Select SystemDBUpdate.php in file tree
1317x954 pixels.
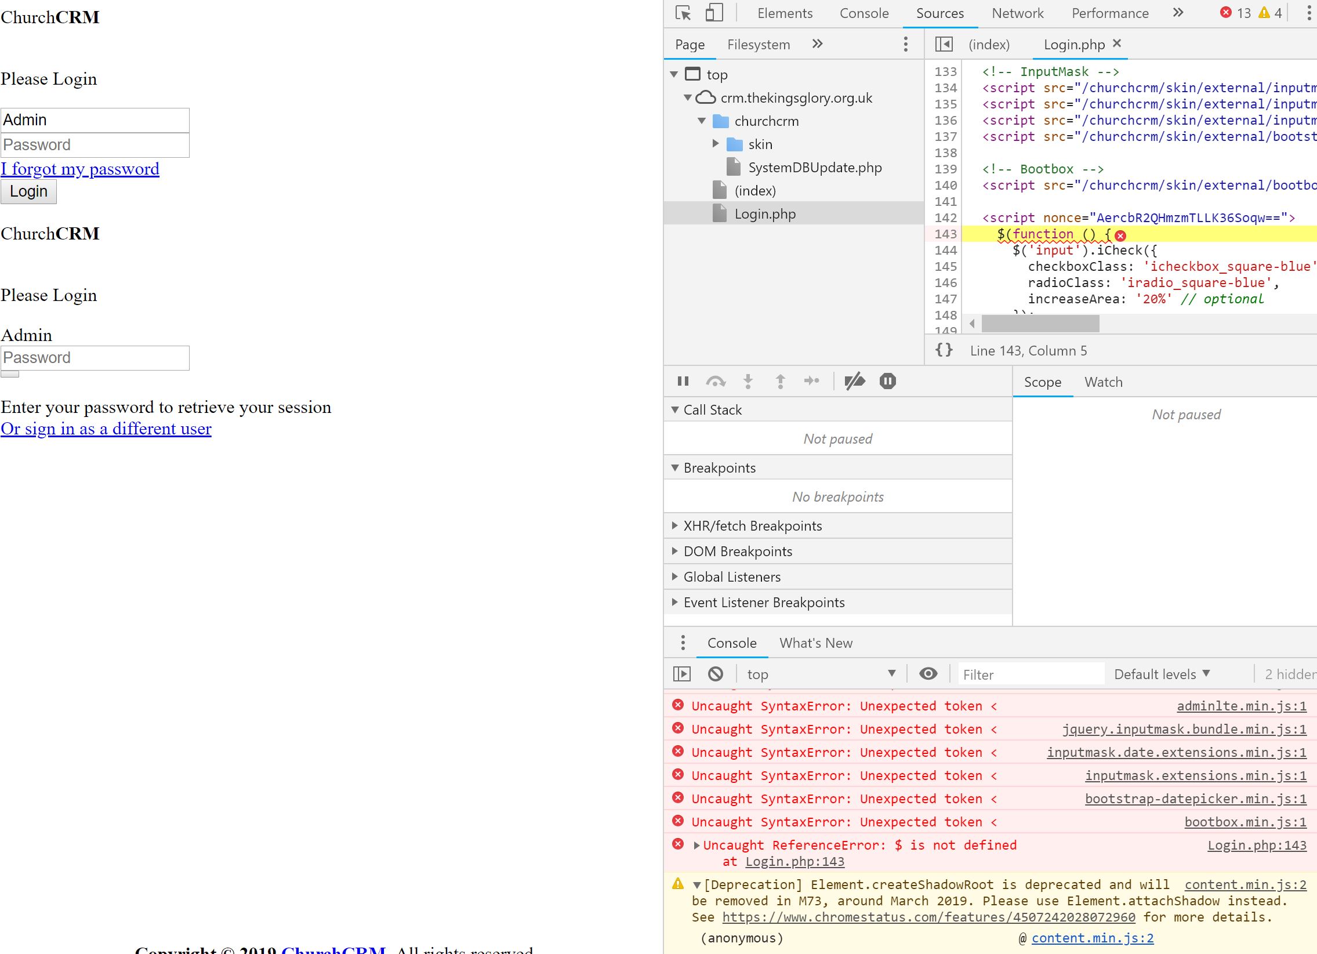tap(815, 167)
